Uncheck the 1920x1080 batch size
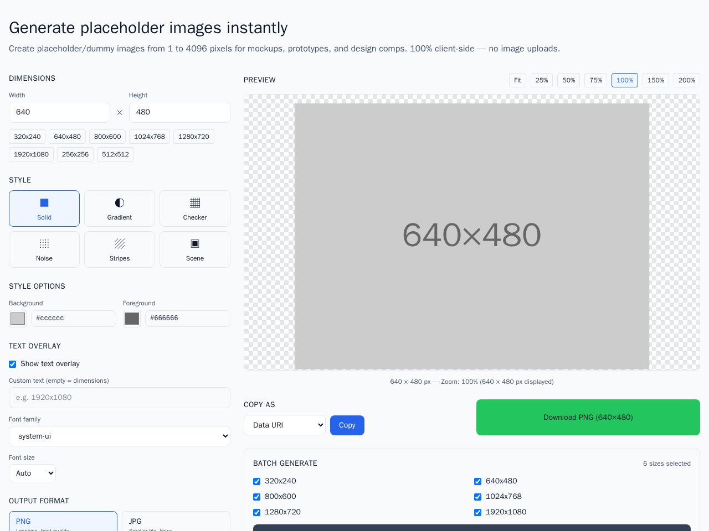The width and height of the screenshot is (709, 531). click(x=477, y=512)
